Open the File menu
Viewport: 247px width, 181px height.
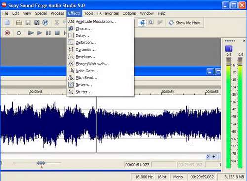pos(5,13)
